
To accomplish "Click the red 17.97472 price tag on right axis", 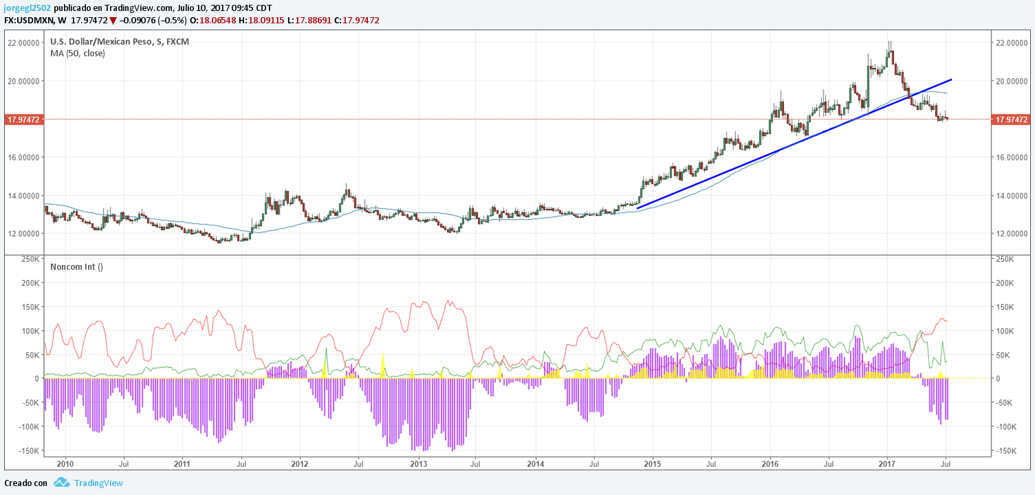I will (x=1011, y=119).
